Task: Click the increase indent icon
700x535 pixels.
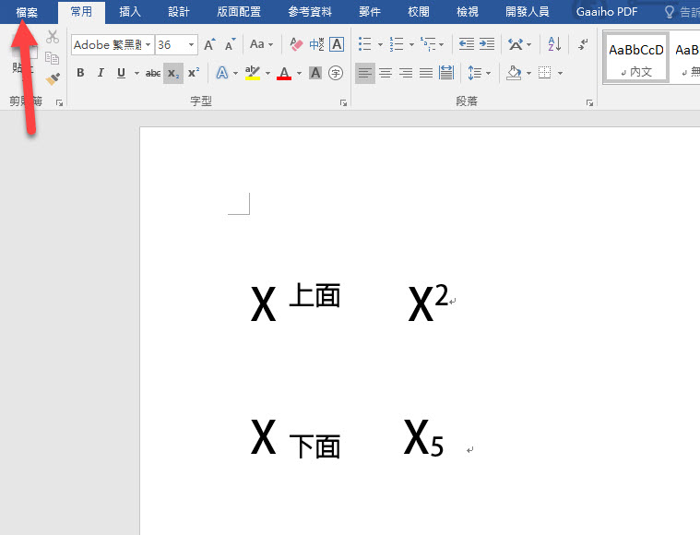Action: (x=487, y=44)
